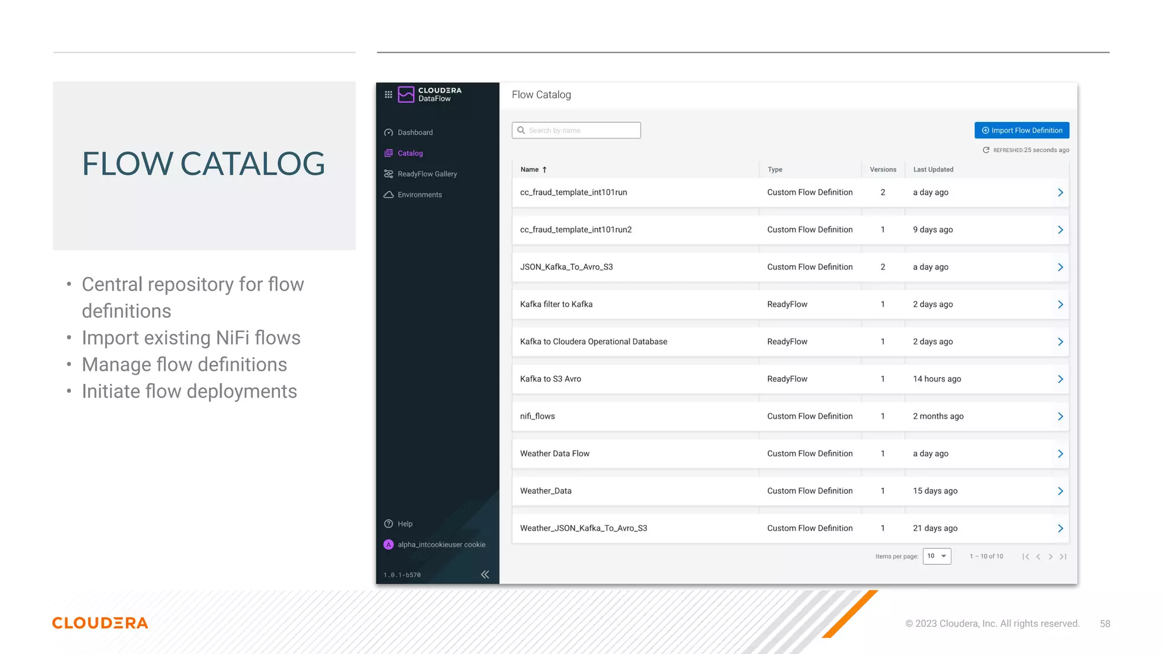Viewport: 1163px width, 654px height.
Task: Select Weather Data Flow name
Action: (x=554, y=454)
